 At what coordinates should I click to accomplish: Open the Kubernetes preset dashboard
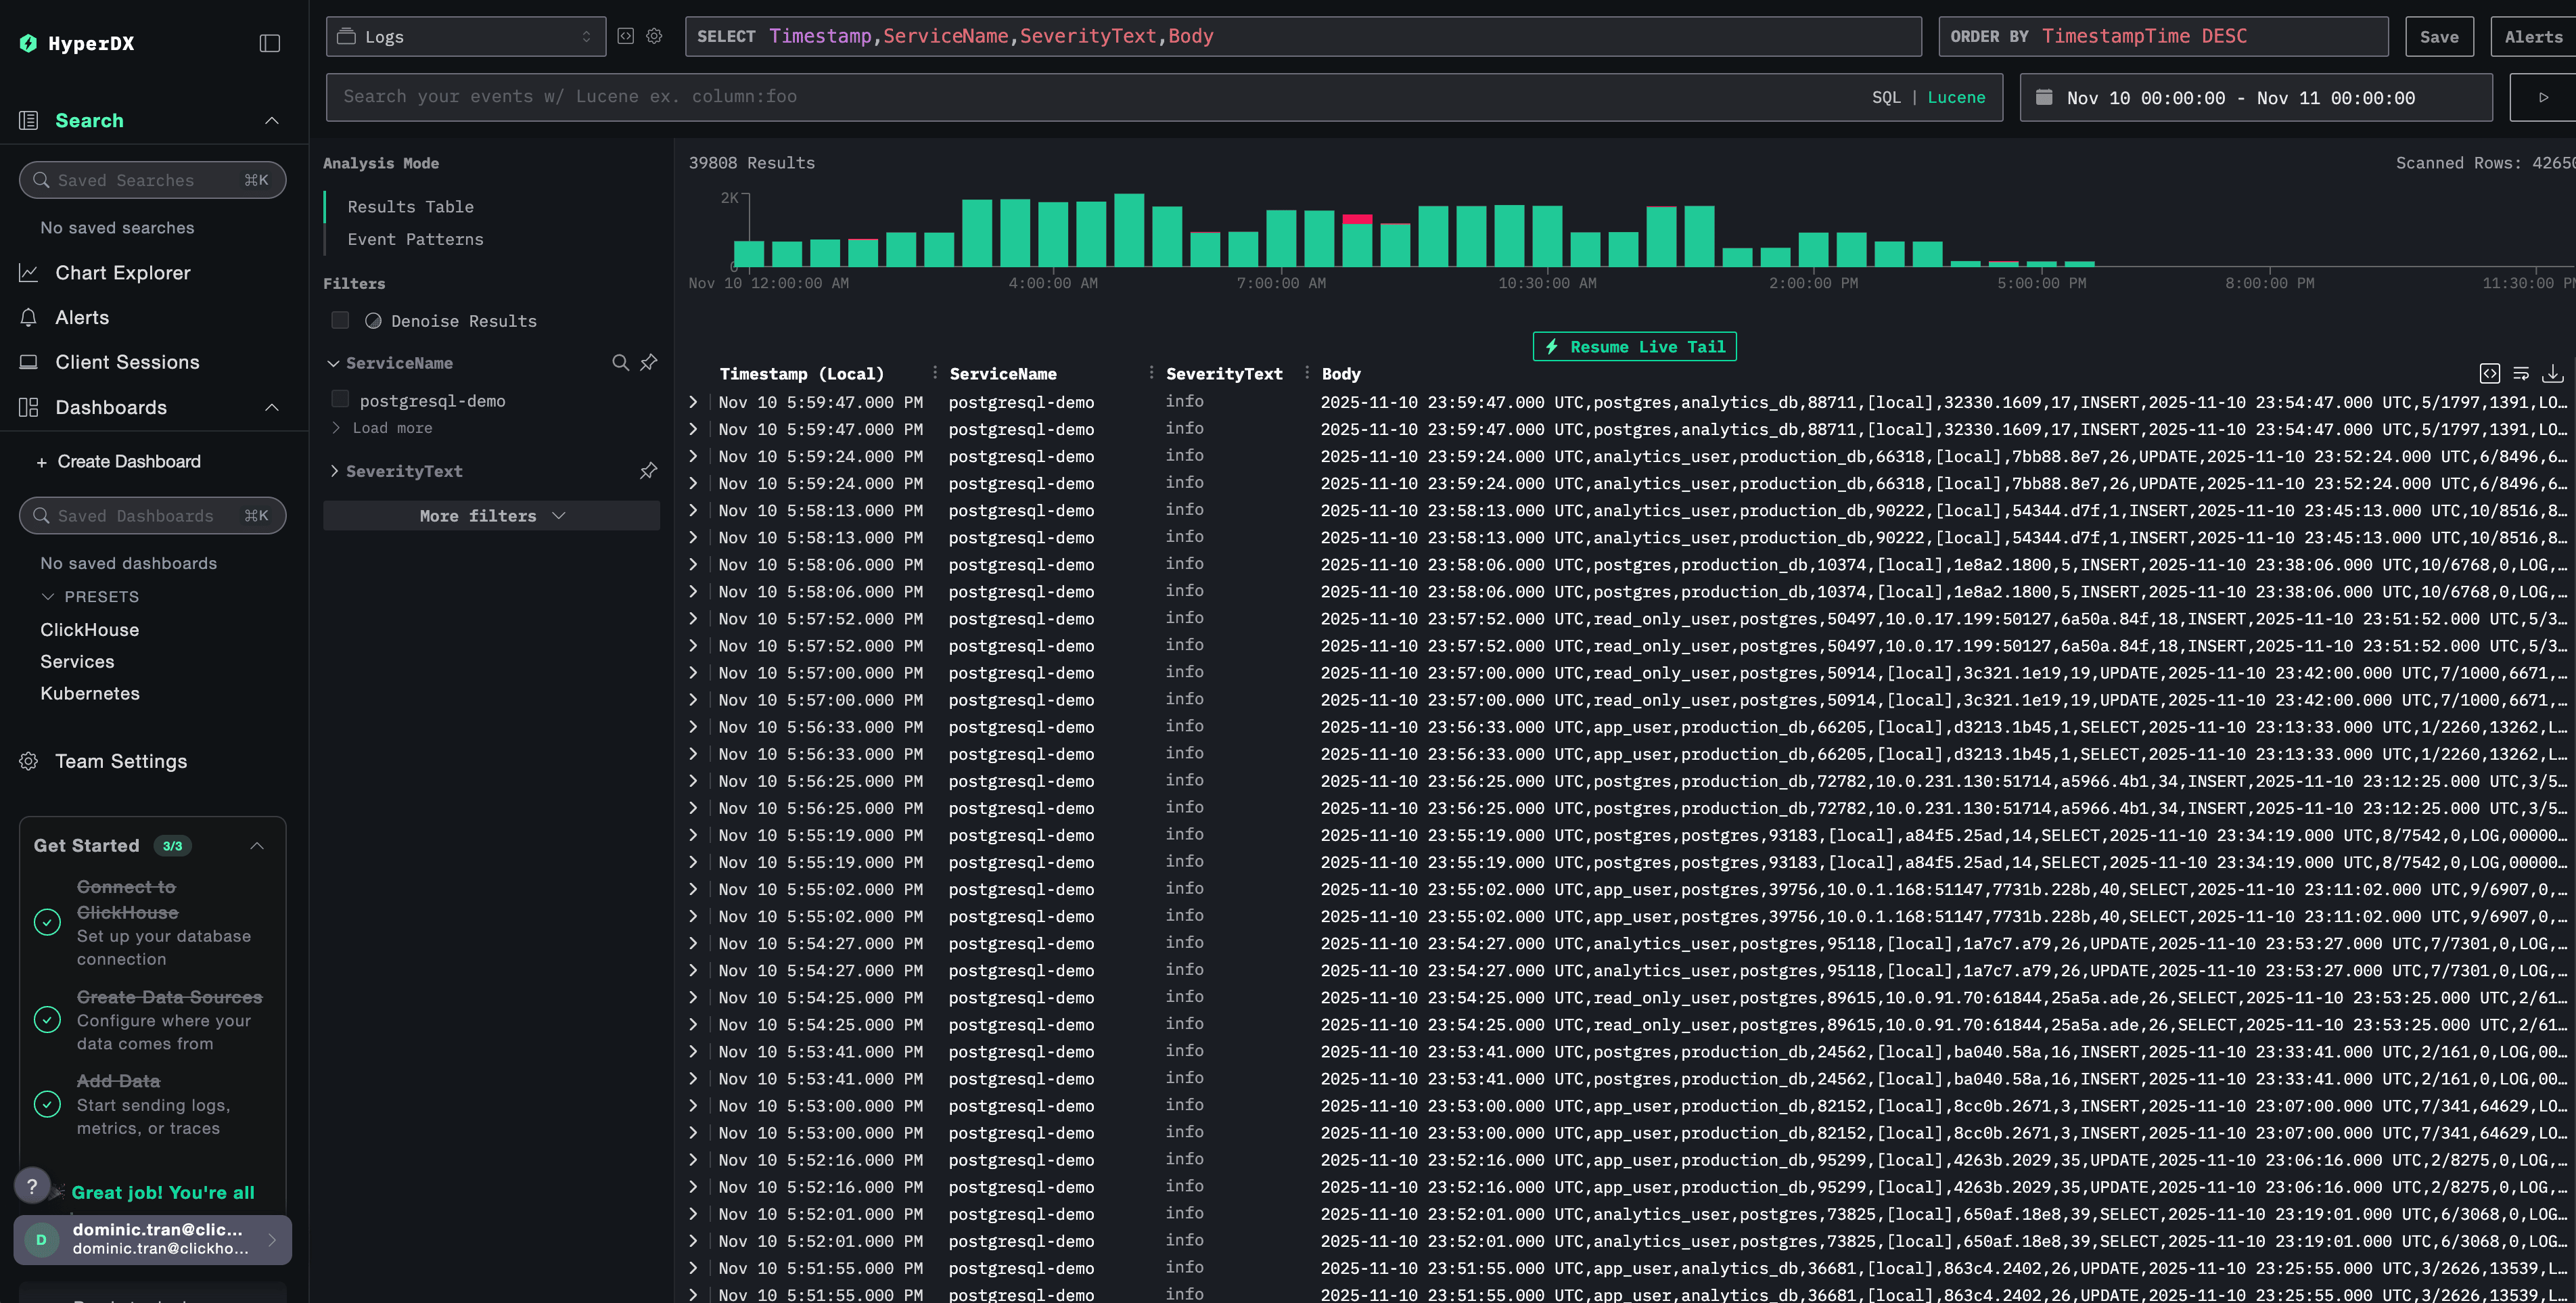[x=89, y=693]
